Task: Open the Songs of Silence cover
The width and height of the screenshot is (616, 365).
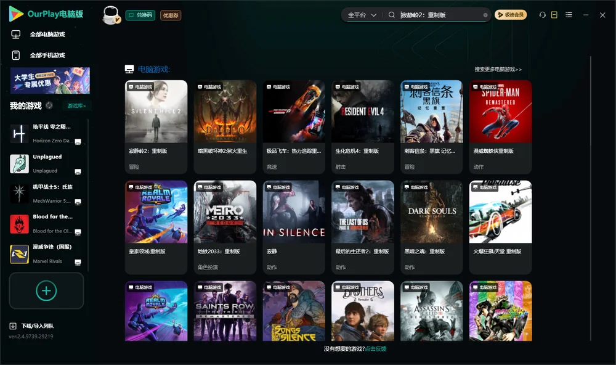Action: (x=294, y=311)
